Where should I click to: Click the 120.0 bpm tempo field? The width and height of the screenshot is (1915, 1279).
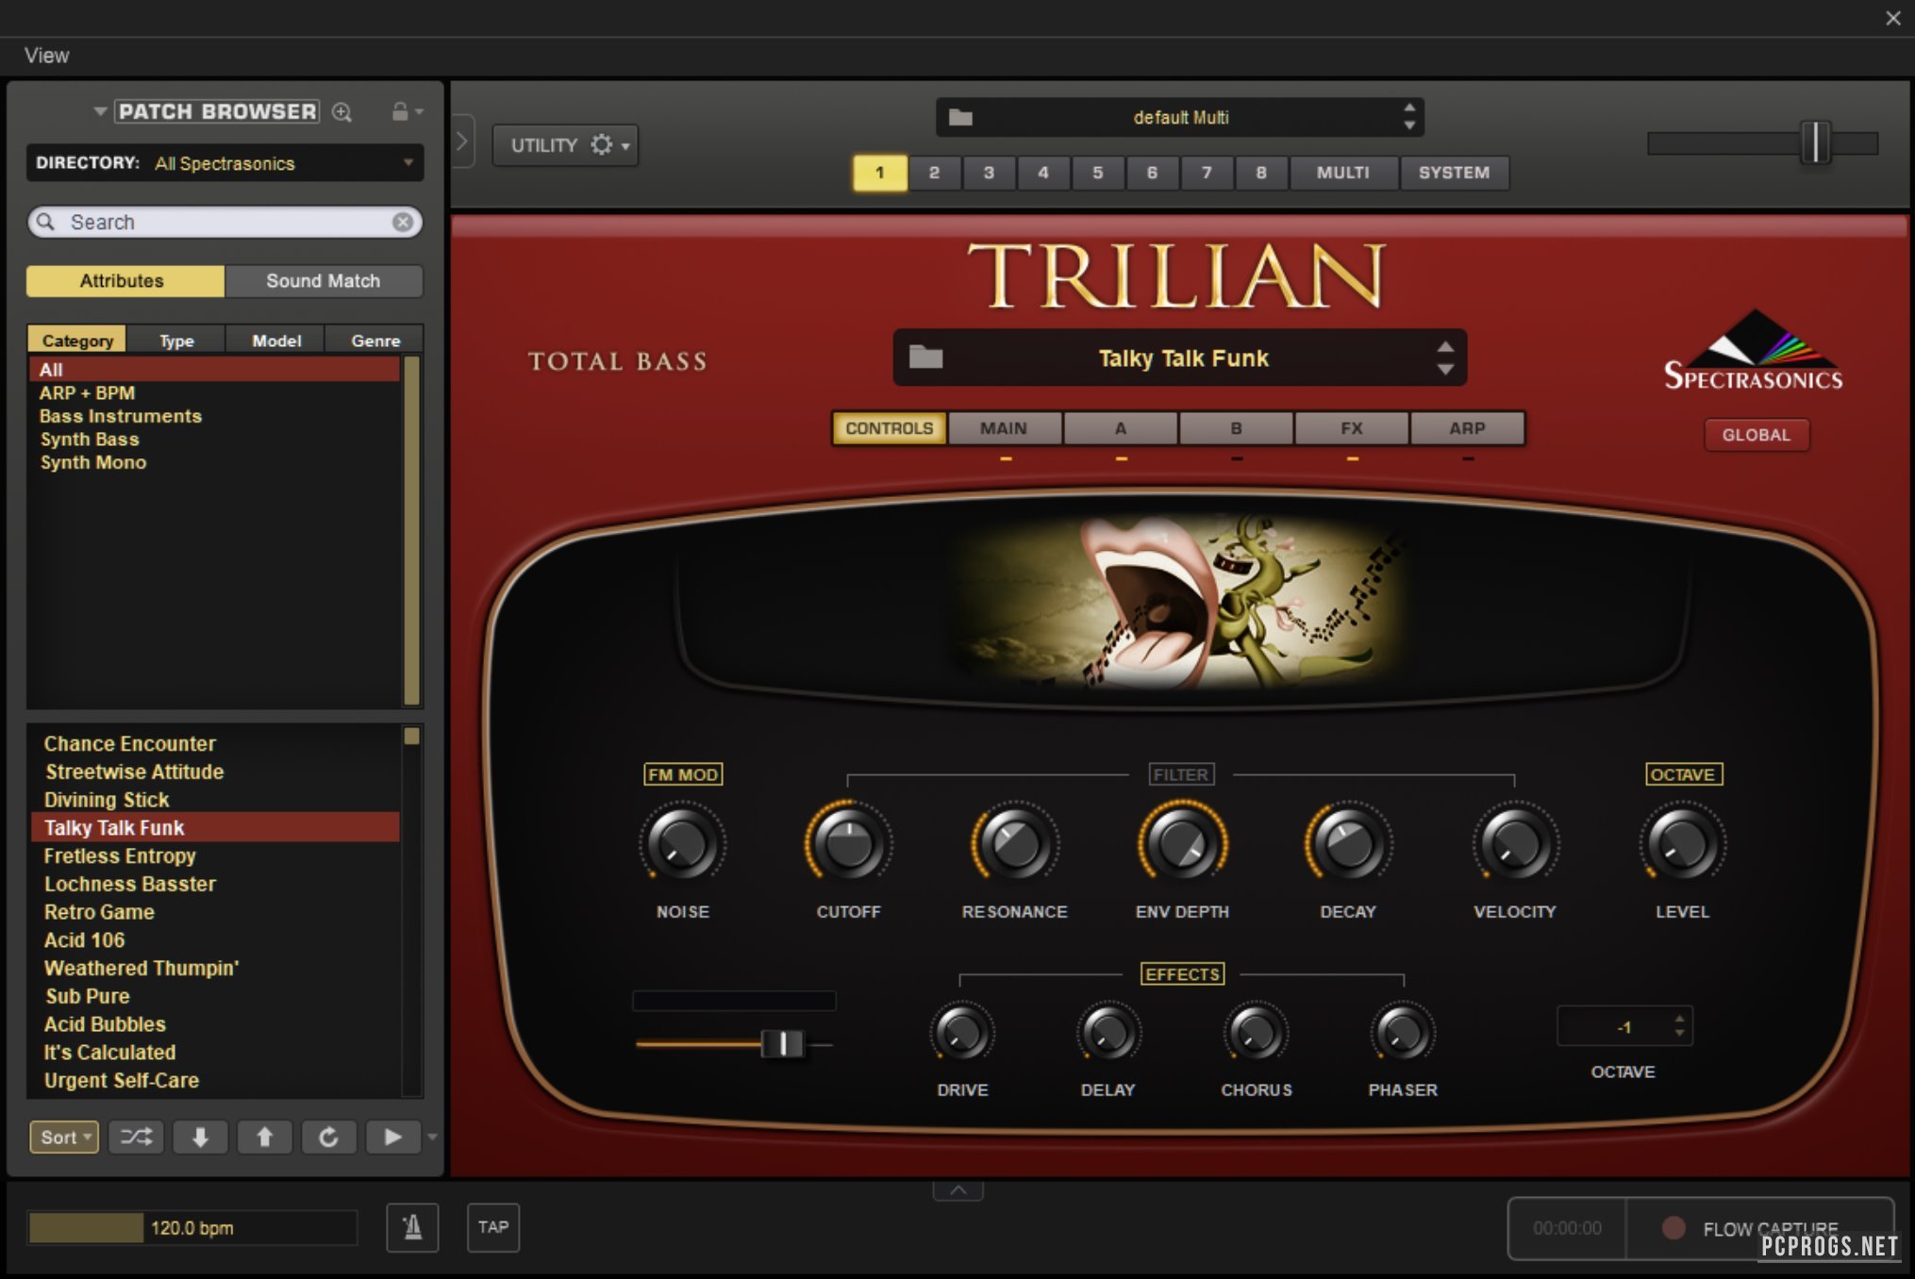coord(192,1228)
